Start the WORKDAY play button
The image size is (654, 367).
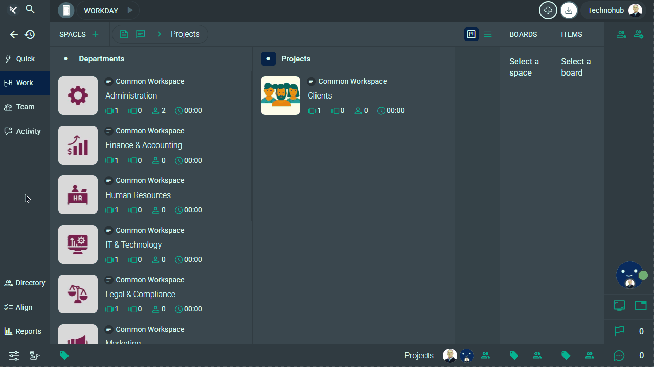130,10
